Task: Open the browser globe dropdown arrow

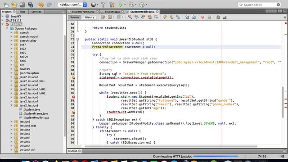Action: pyautogui.click(x=97, y=4)
